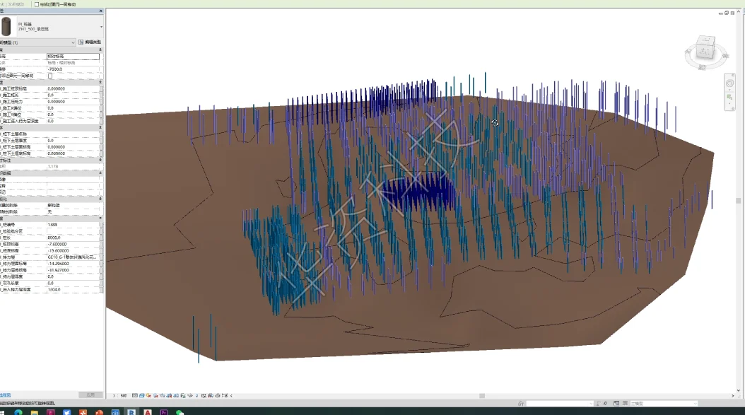Click the -7600.0 offset value field
Image resolution: width=745 pixels, height=415 pixels.
[74, 69]
